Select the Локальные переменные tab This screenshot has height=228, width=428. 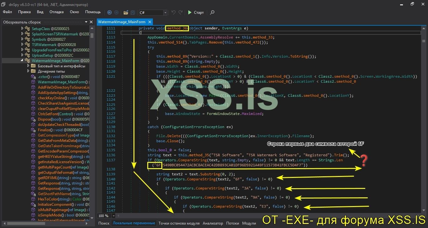coord(134,223)
